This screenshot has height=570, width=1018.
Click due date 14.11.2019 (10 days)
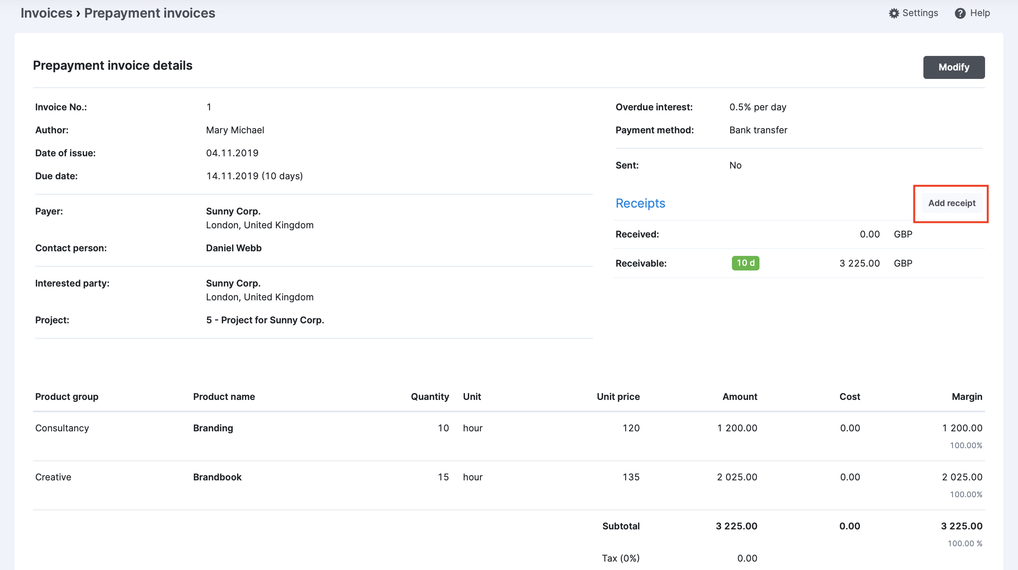(254, 176)
